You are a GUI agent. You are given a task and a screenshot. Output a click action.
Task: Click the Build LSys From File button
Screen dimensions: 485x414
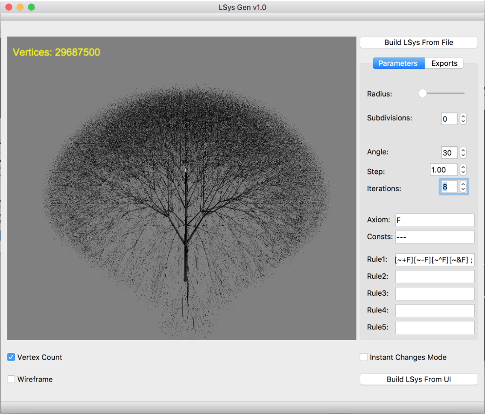418,43
